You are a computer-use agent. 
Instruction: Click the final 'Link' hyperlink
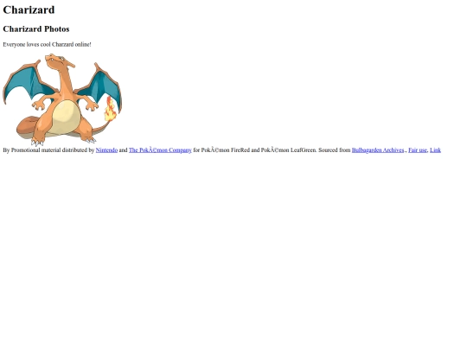(435, 150)
